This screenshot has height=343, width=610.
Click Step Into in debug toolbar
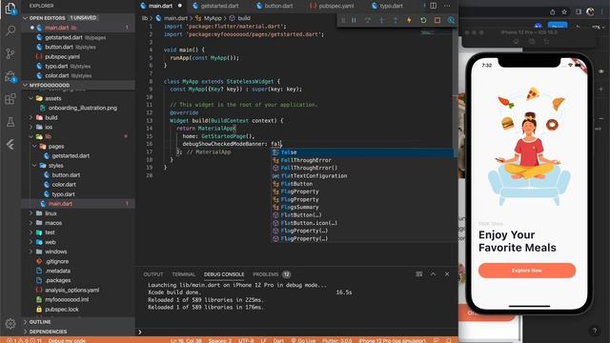coord(381,20)
